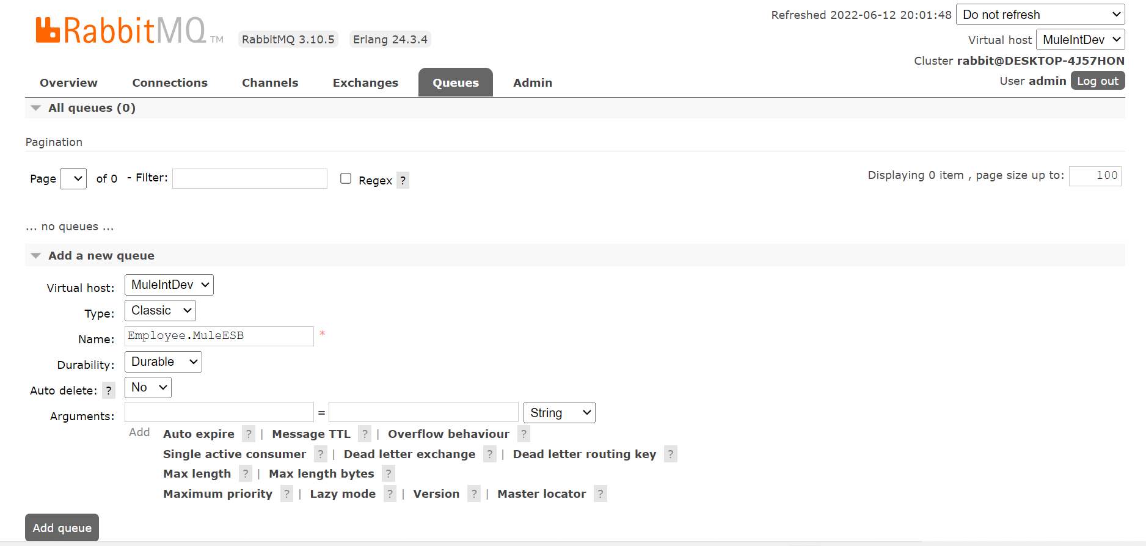Screen dimensions: 1146x546
Task: Open the queue Type dropdown
Action: 160,310
